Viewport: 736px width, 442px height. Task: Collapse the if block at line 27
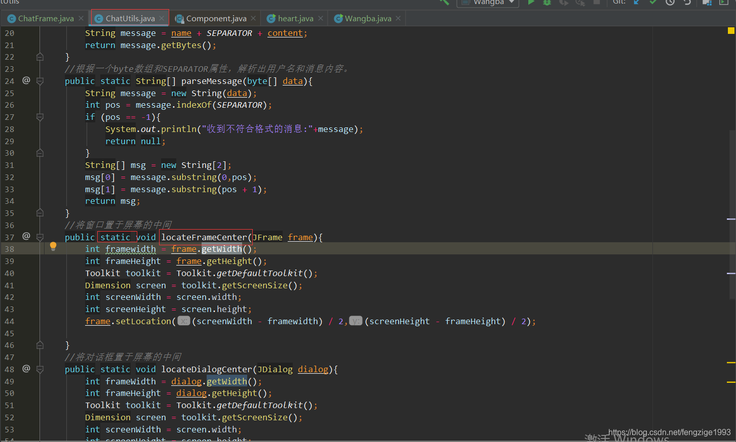tap(40, 117)
